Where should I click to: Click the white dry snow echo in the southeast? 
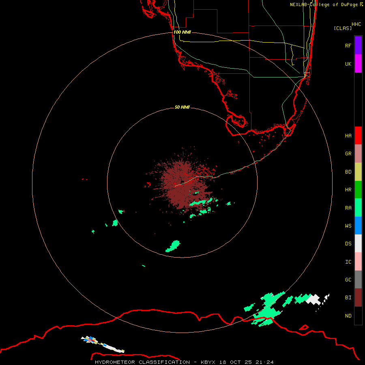click(x=313, y=299)
